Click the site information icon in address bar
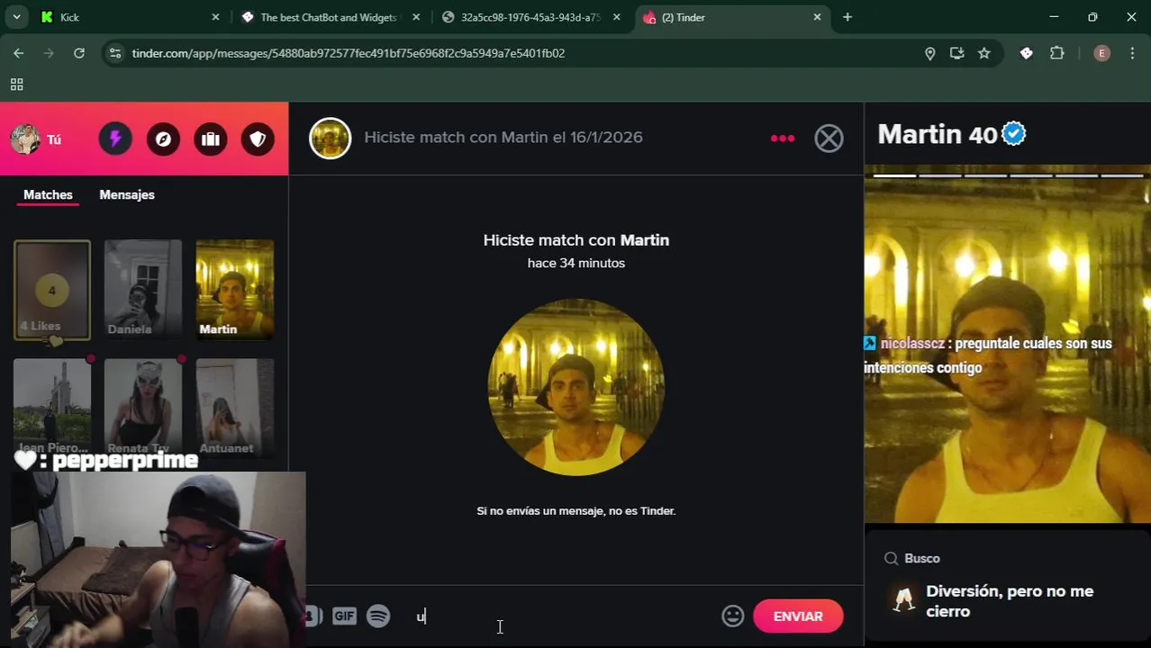 pos(114,53)
